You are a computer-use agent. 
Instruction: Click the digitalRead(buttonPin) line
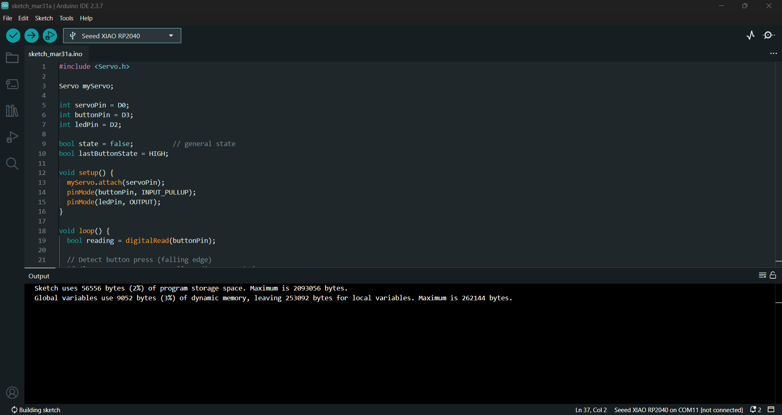(141, 241)
